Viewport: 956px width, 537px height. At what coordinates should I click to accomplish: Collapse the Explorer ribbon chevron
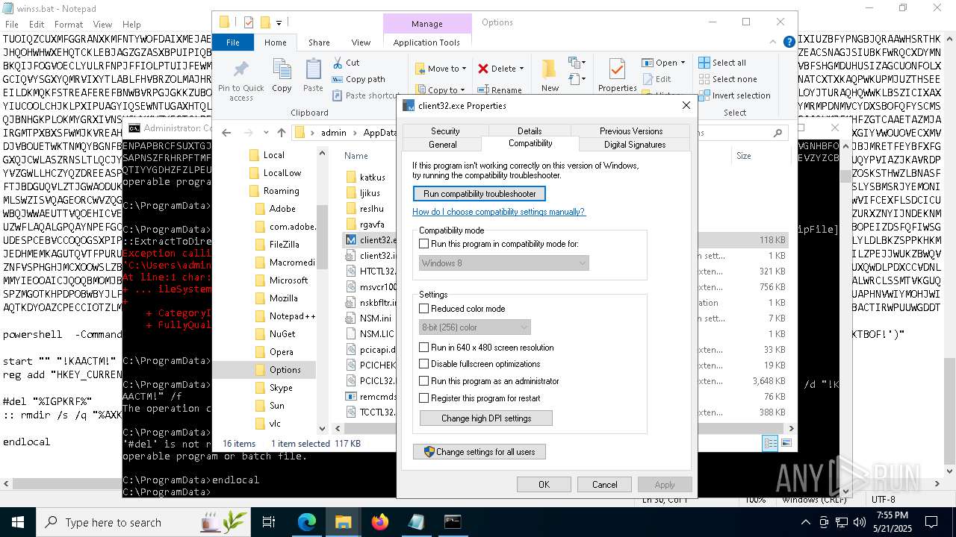click(x=773, y=43)
